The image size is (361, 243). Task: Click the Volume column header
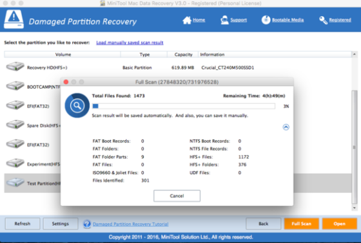(x=63, y=55)
